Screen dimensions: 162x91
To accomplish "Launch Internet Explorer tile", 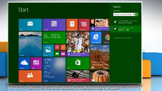I will point(96,38).
